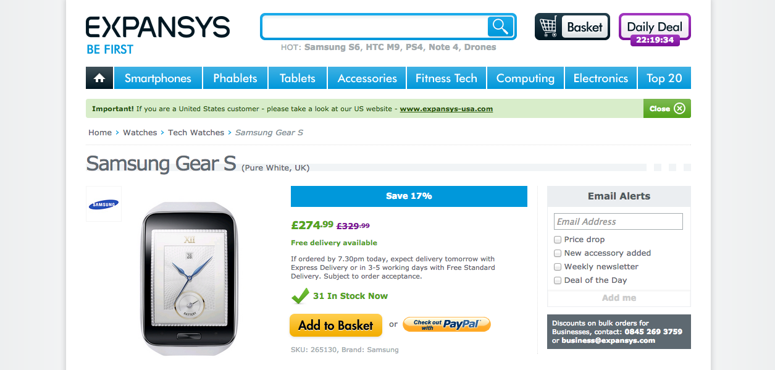Toggle Weekly newsletter checkbox

pyautogui.click(x=558, y=267)
